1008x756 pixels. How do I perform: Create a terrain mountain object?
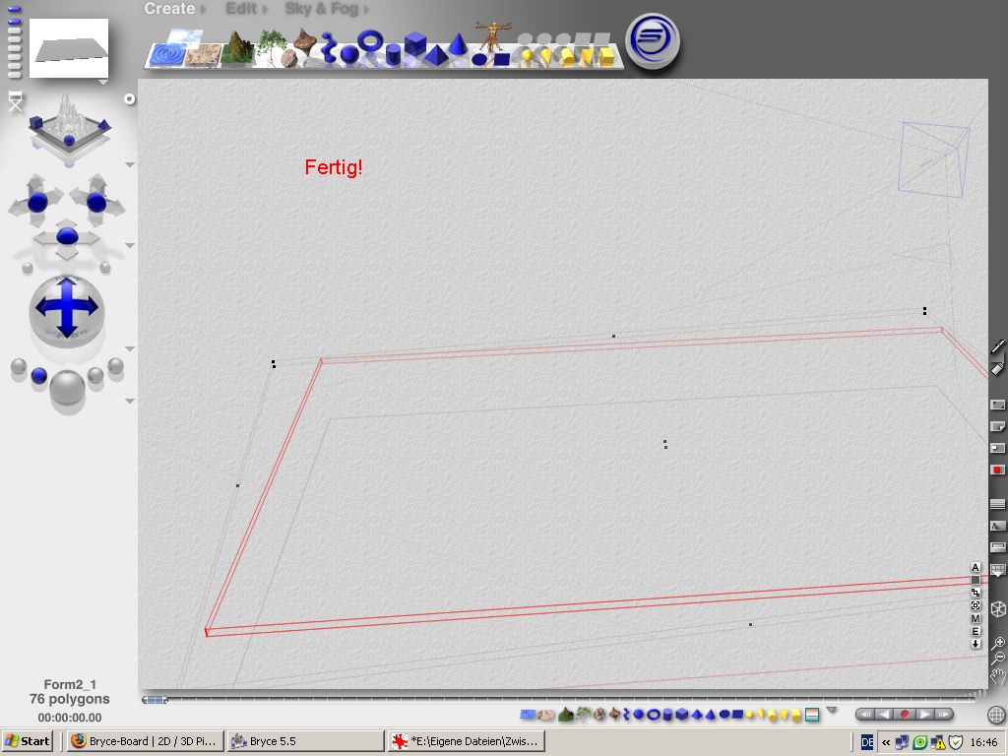(x=236, y=49)
